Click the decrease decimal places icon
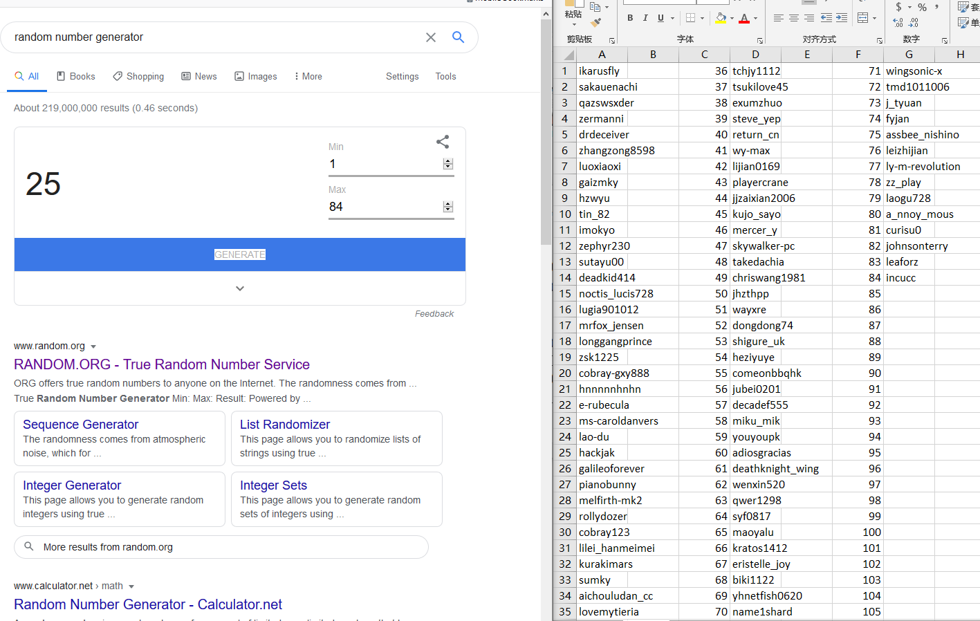 click(x=914, y=23)
